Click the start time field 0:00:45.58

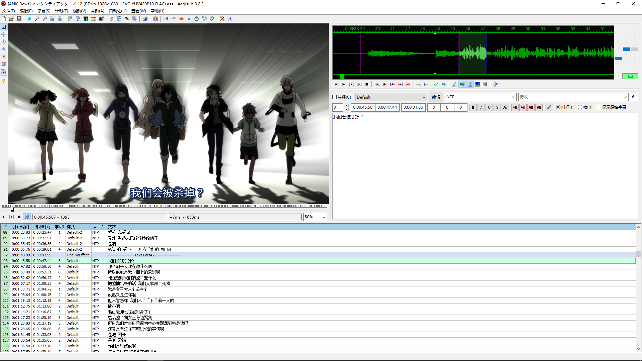click(x=363, y=107)
